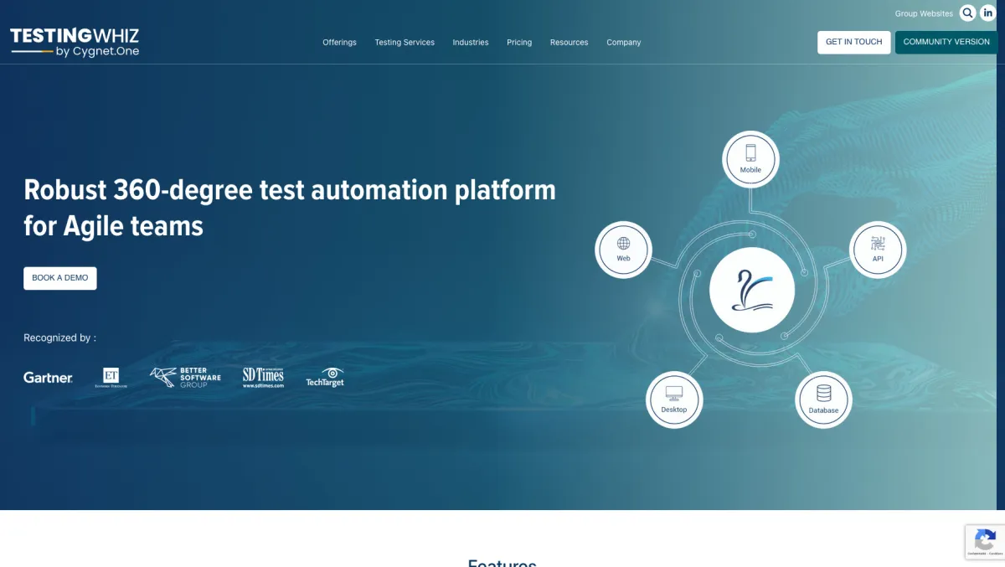Screen dimensions: 1005x567
Task: Open the Offerings menu
Action: (339, 43)
